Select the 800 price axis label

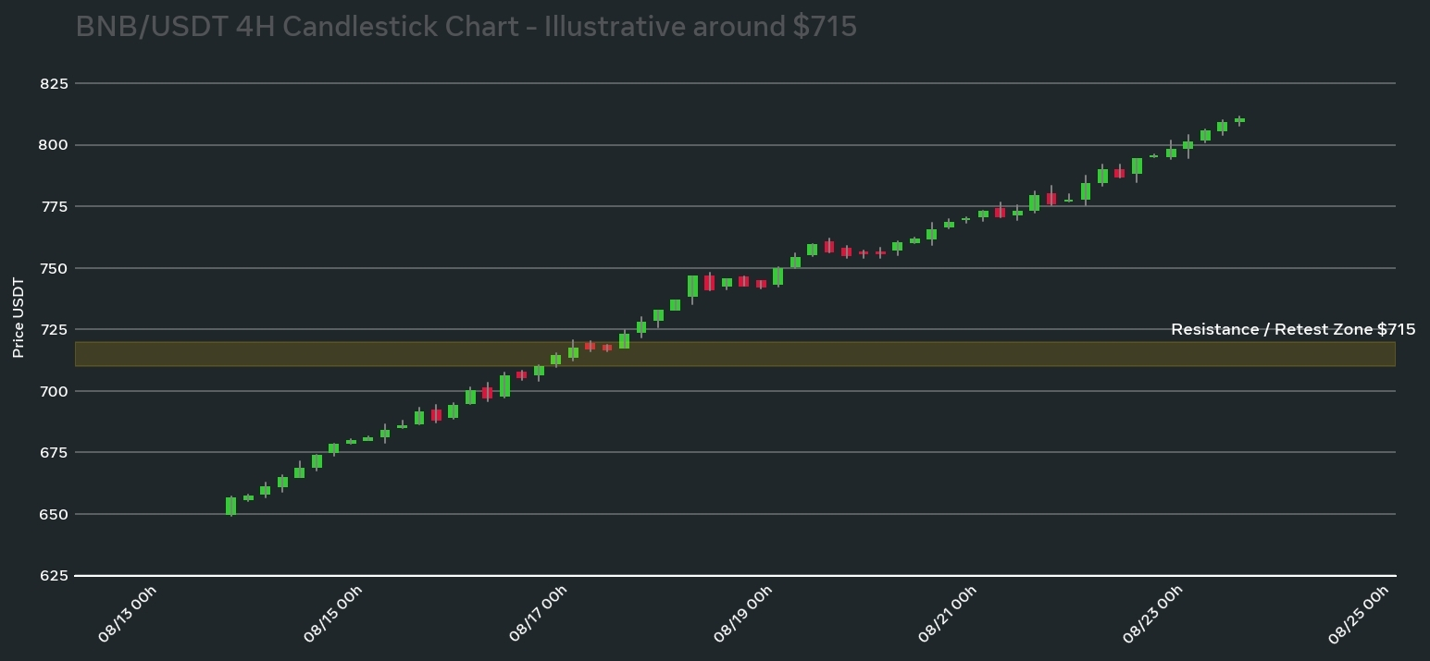point(54,145)
